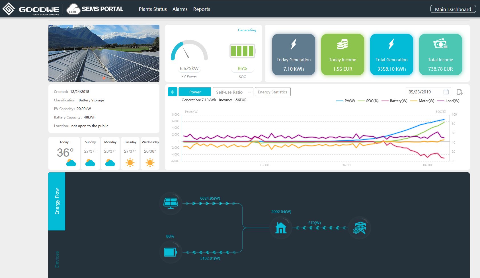The height and width of the screenshot is (278, 480).
Task: Click the date field showing 05/25/2019
Action: coord(428,92)
